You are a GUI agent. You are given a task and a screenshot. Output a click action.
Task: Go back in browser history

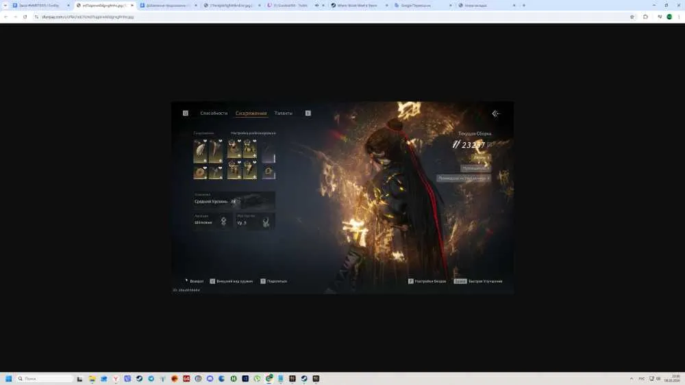pyautogui.click(x=5, y=17)
